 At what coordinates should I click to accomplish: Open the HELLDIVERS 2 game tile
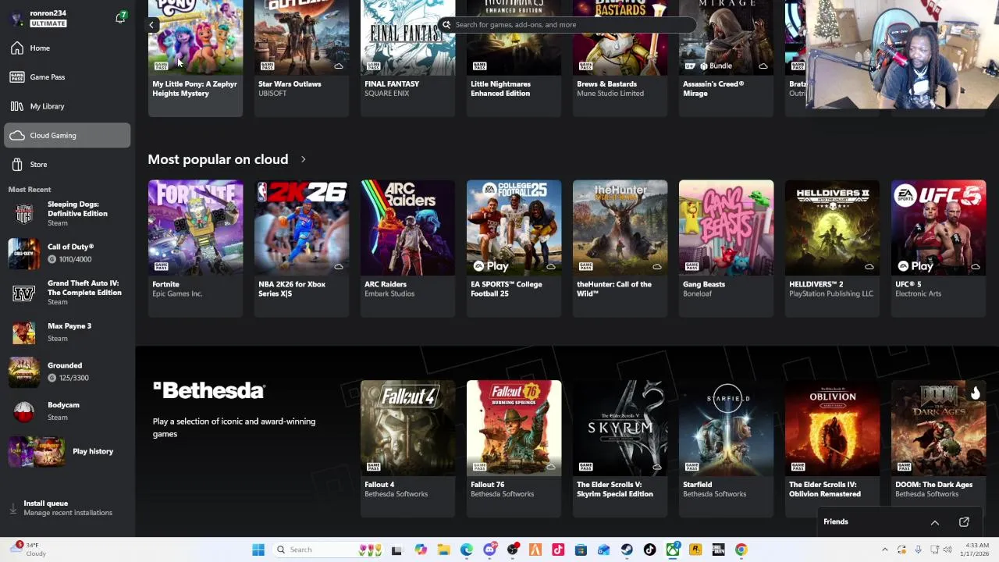pyautogui.click(x=832, y=248)
